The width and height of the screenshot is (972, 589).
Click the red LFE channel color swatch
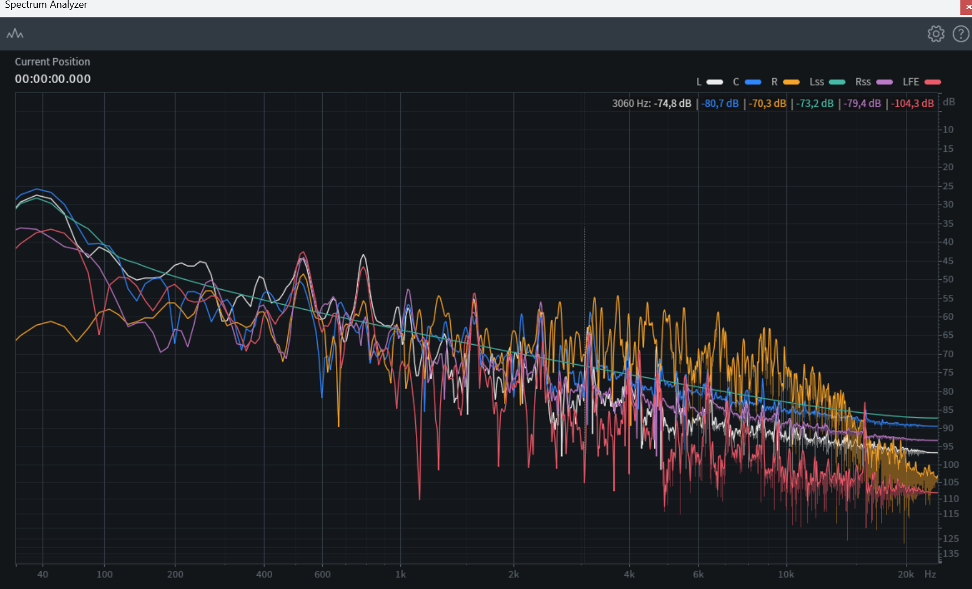(x=933, y=82)
